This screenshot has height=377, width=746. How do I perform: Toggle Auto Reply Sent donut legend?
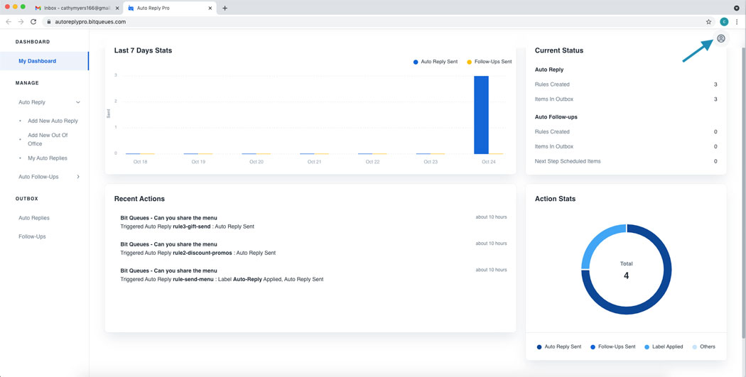(559, 346)
